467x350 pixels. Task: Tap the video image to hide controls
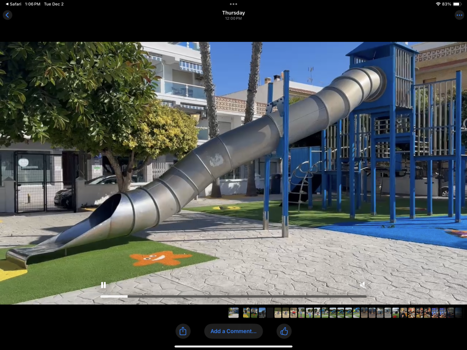[233, 160]
